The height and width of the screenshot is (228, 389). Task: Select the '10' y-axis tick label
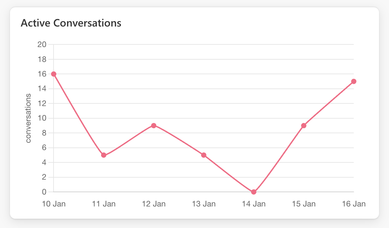coord(43,118)
